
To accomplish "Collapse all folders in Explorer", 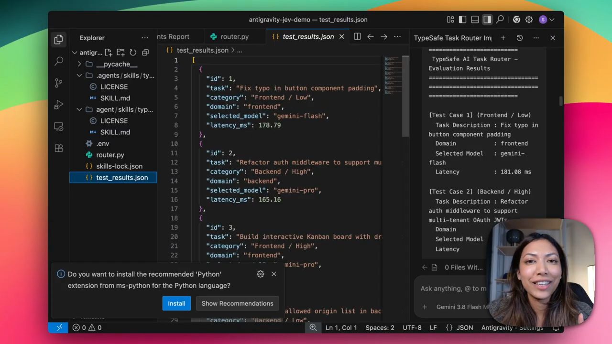I will 145,53.
